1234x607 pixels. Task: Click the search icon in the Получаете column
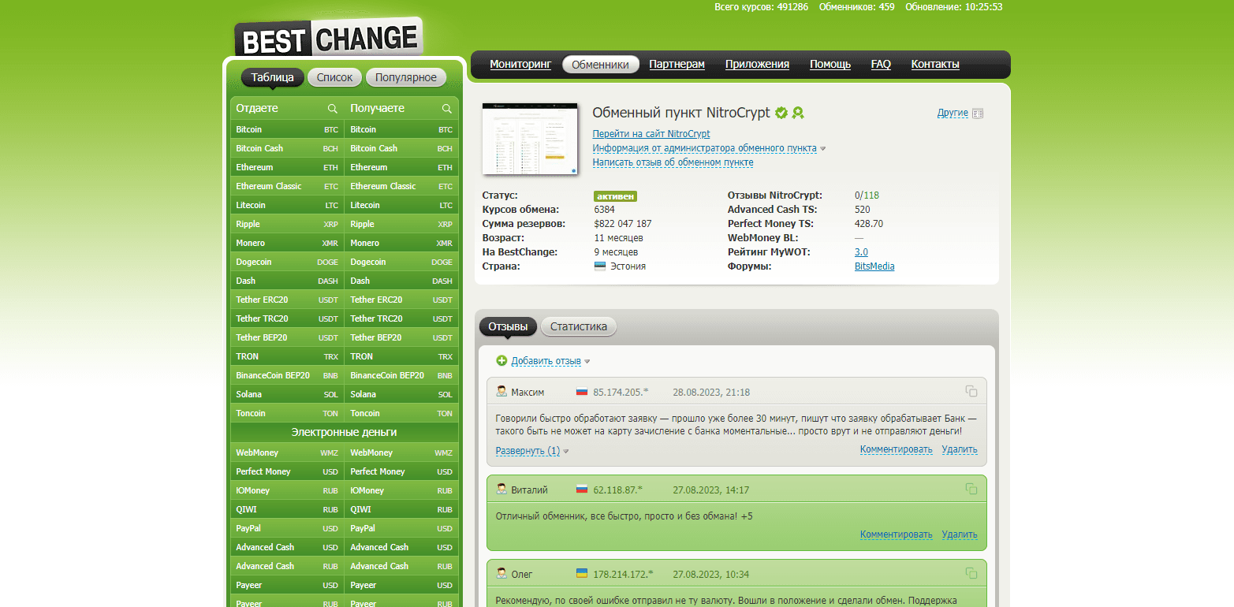coord(447,109)
